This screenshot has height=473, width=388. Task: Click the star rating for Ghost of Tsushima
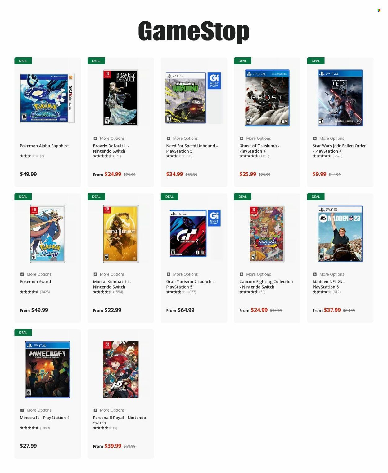tap(249, 156)
